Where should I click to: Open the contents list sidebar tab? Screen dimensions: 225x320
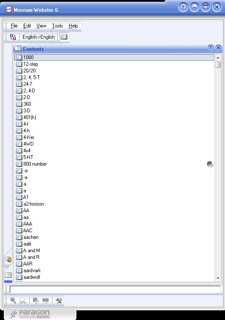pos(8,275)
